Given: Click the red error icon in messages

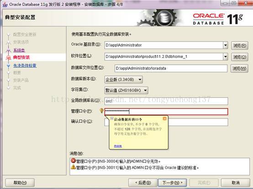Looking at the screenshot, I should [x=73, y=161].
